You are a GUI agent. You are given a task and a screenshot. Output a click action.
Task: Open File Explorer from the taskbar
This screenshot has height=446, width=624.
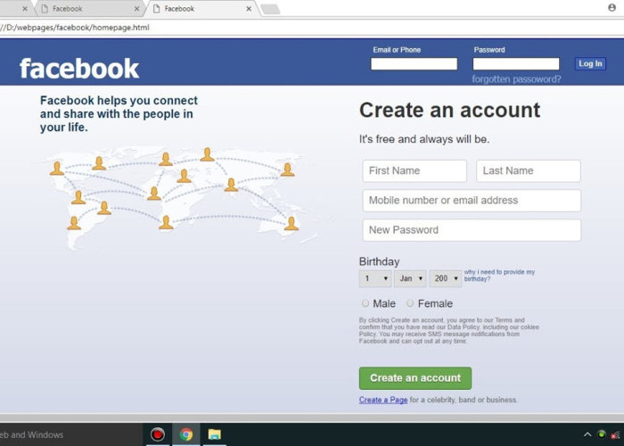tap(215, 434)
